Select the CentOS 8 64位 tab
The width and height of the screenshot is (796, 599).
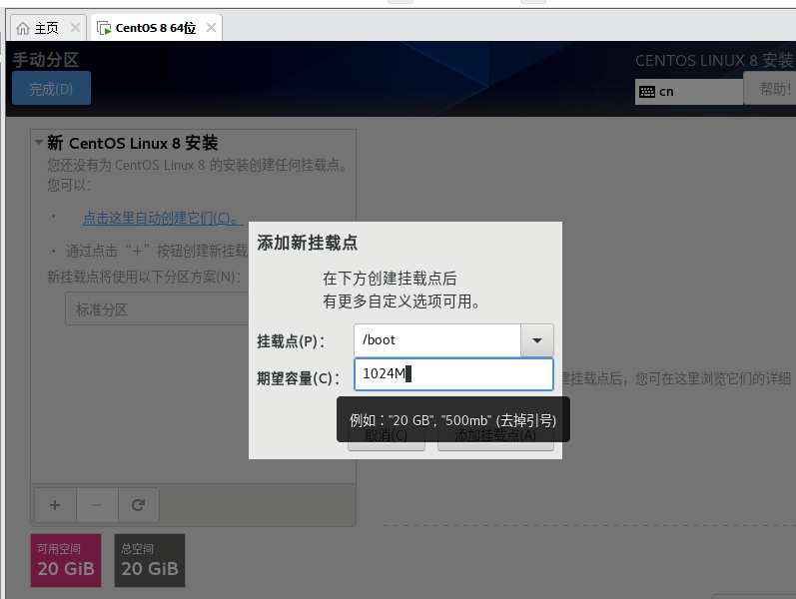tap(156, 28)
